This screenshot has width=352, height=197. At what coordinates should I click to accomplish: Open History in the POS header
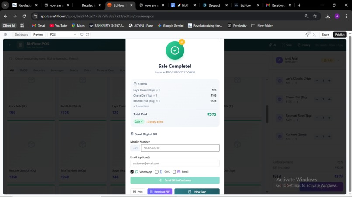pos(304,45)
